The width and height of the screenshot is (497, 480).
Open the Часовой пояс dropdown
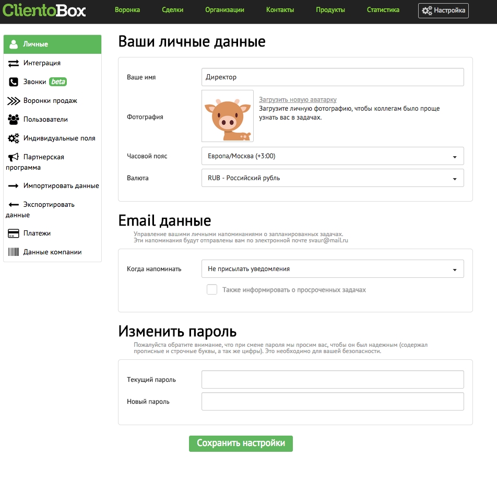[x=333, y=156]
